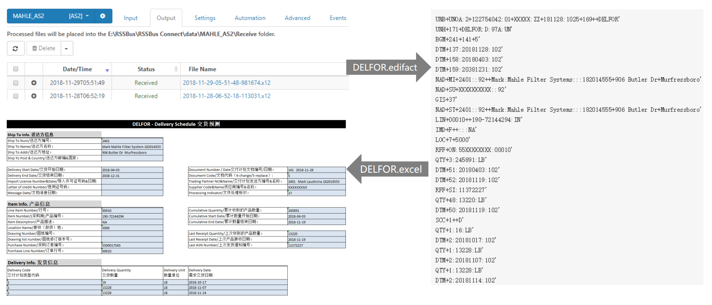Click the refresh file list button
This screenshot has height=305, width=712.
coord(16,48)
